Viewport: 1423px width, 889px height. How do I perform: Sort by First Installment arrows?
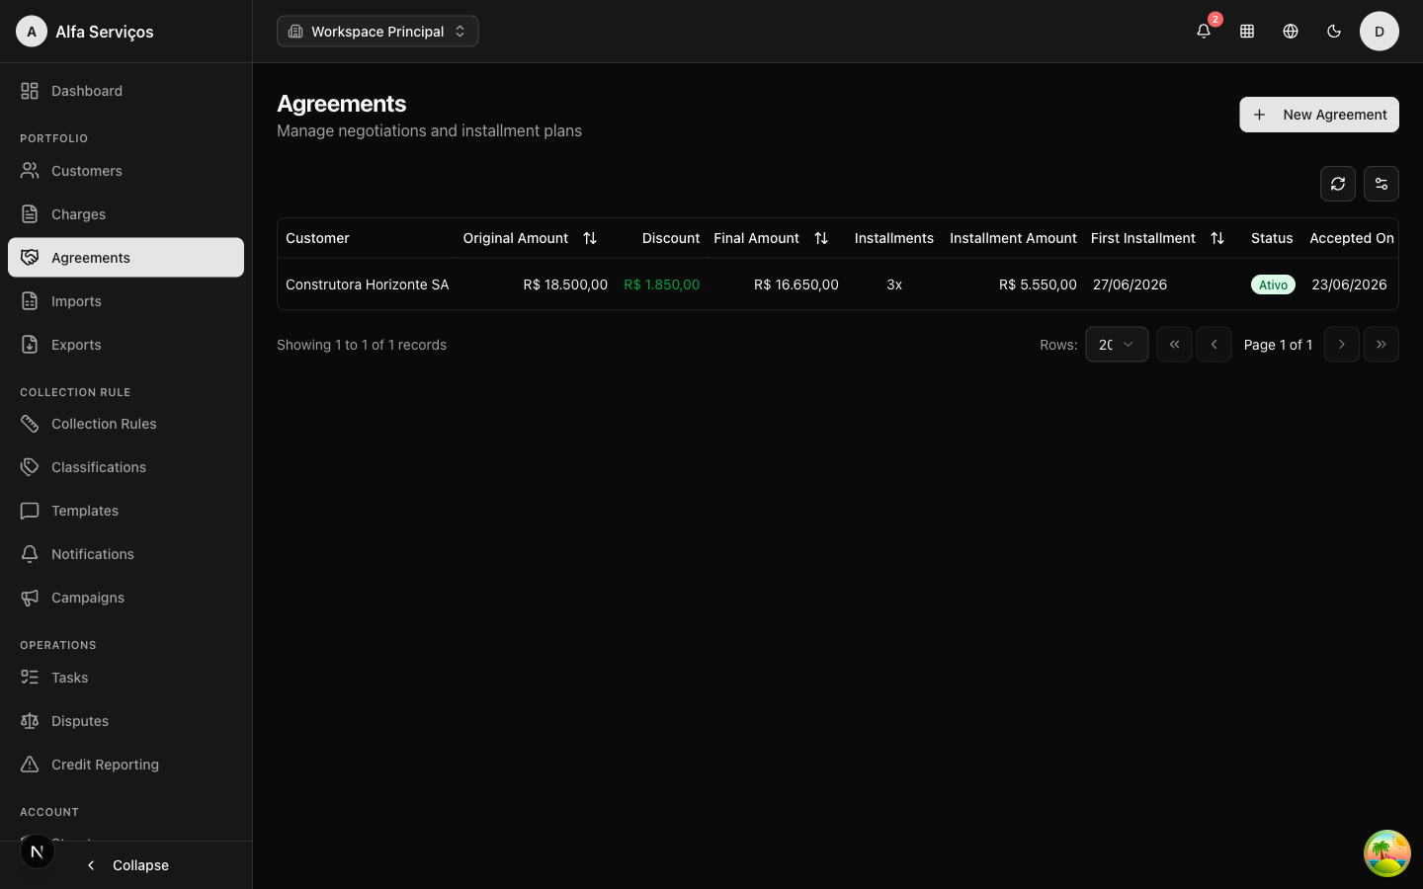pos(1217,238)
